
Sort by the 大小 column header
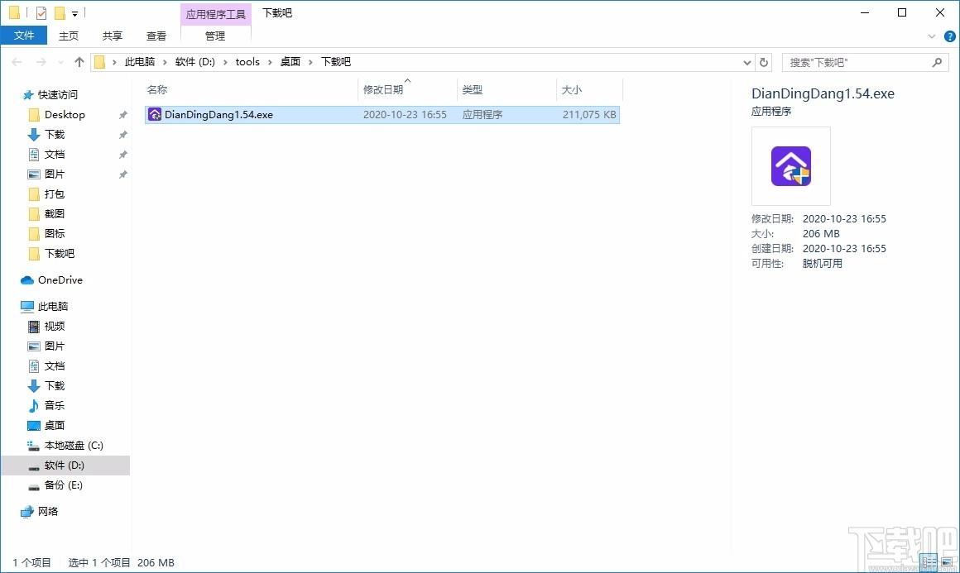coord(589,90)
